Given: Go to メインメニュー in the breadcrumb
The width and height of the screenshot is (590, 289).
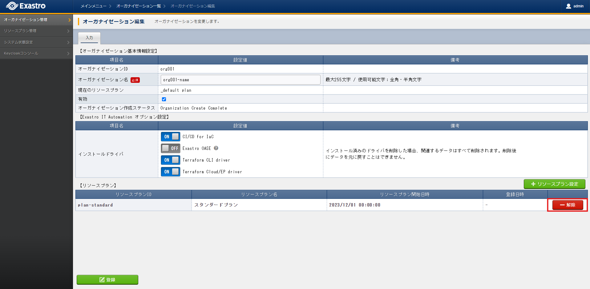Looking at the screenshot, I should (93, 6).
